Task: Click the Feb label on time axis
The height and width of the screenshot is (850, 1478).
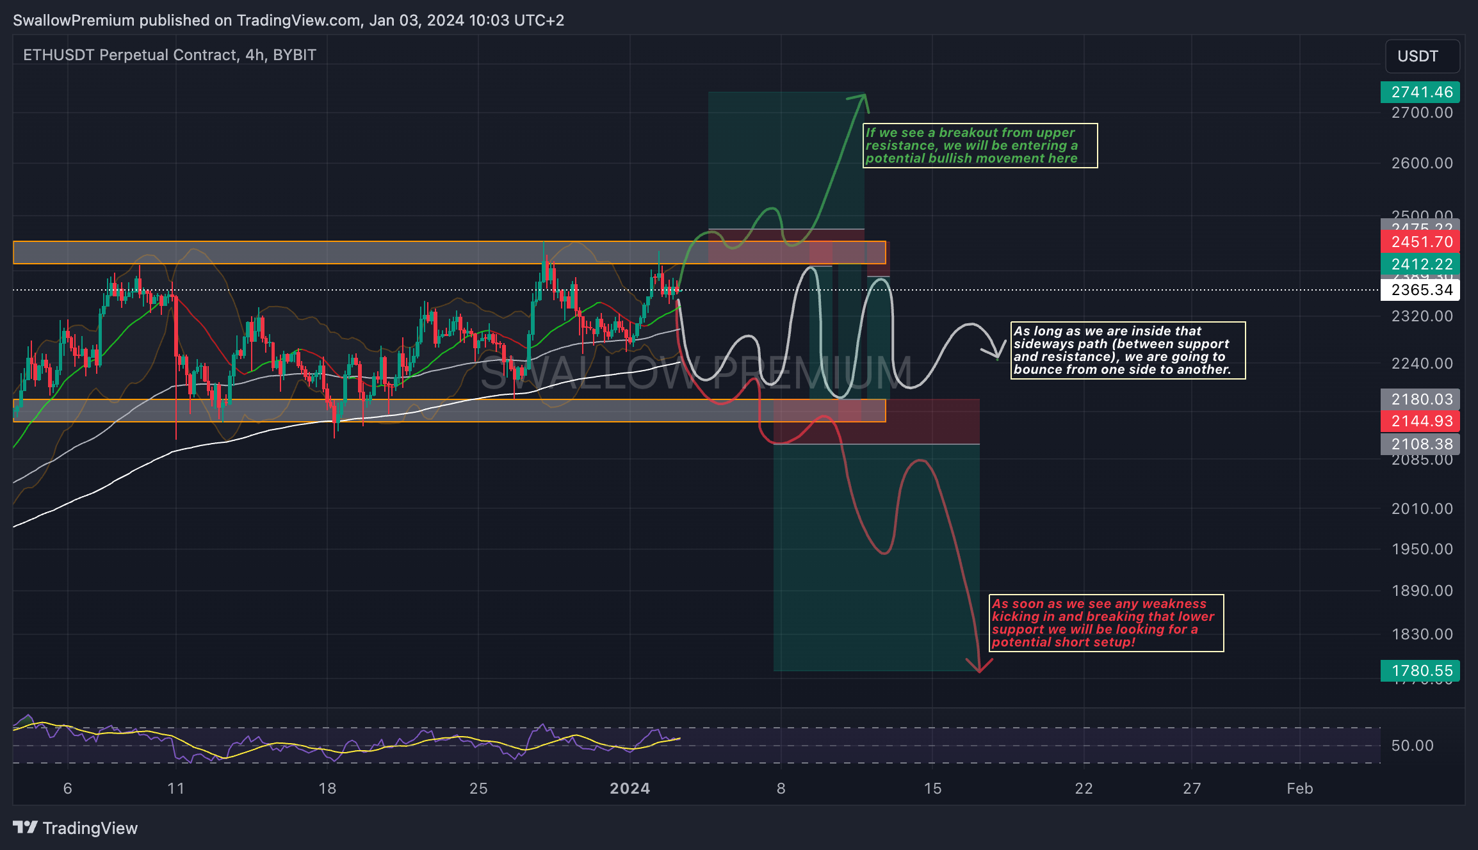Action: [x=1300, y=789]
